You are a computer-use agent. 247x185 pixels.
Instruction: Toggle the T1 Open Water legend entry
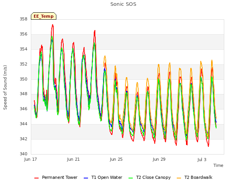[103, 177]
